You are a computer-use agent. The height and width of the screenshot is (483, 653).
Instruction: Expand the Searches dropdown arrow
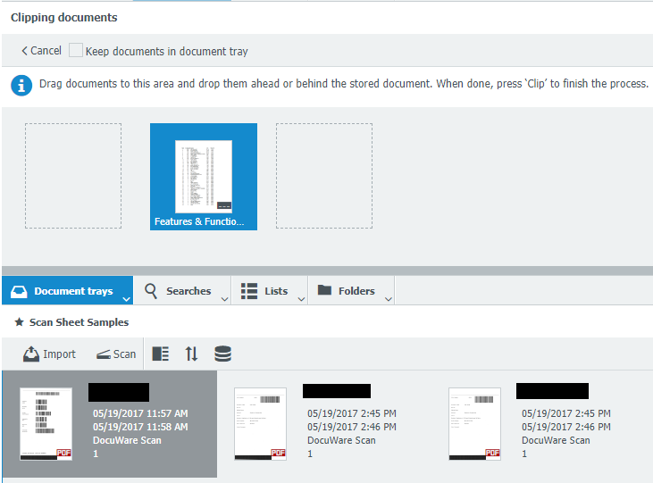click(x=224, y=298)
